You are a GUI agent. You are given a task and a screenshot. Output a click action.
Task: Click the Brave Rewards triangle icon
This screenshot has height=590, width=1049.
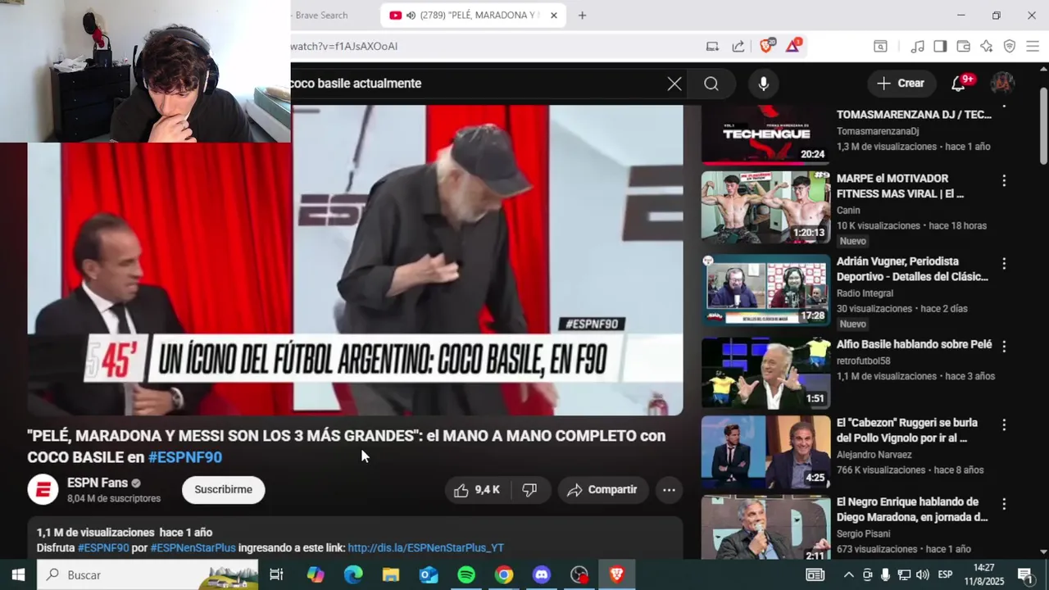tap(792, 46)
